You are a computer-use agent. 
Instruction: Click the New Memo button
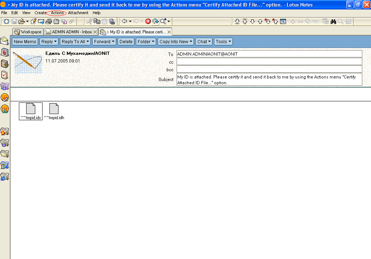[25, 42]
